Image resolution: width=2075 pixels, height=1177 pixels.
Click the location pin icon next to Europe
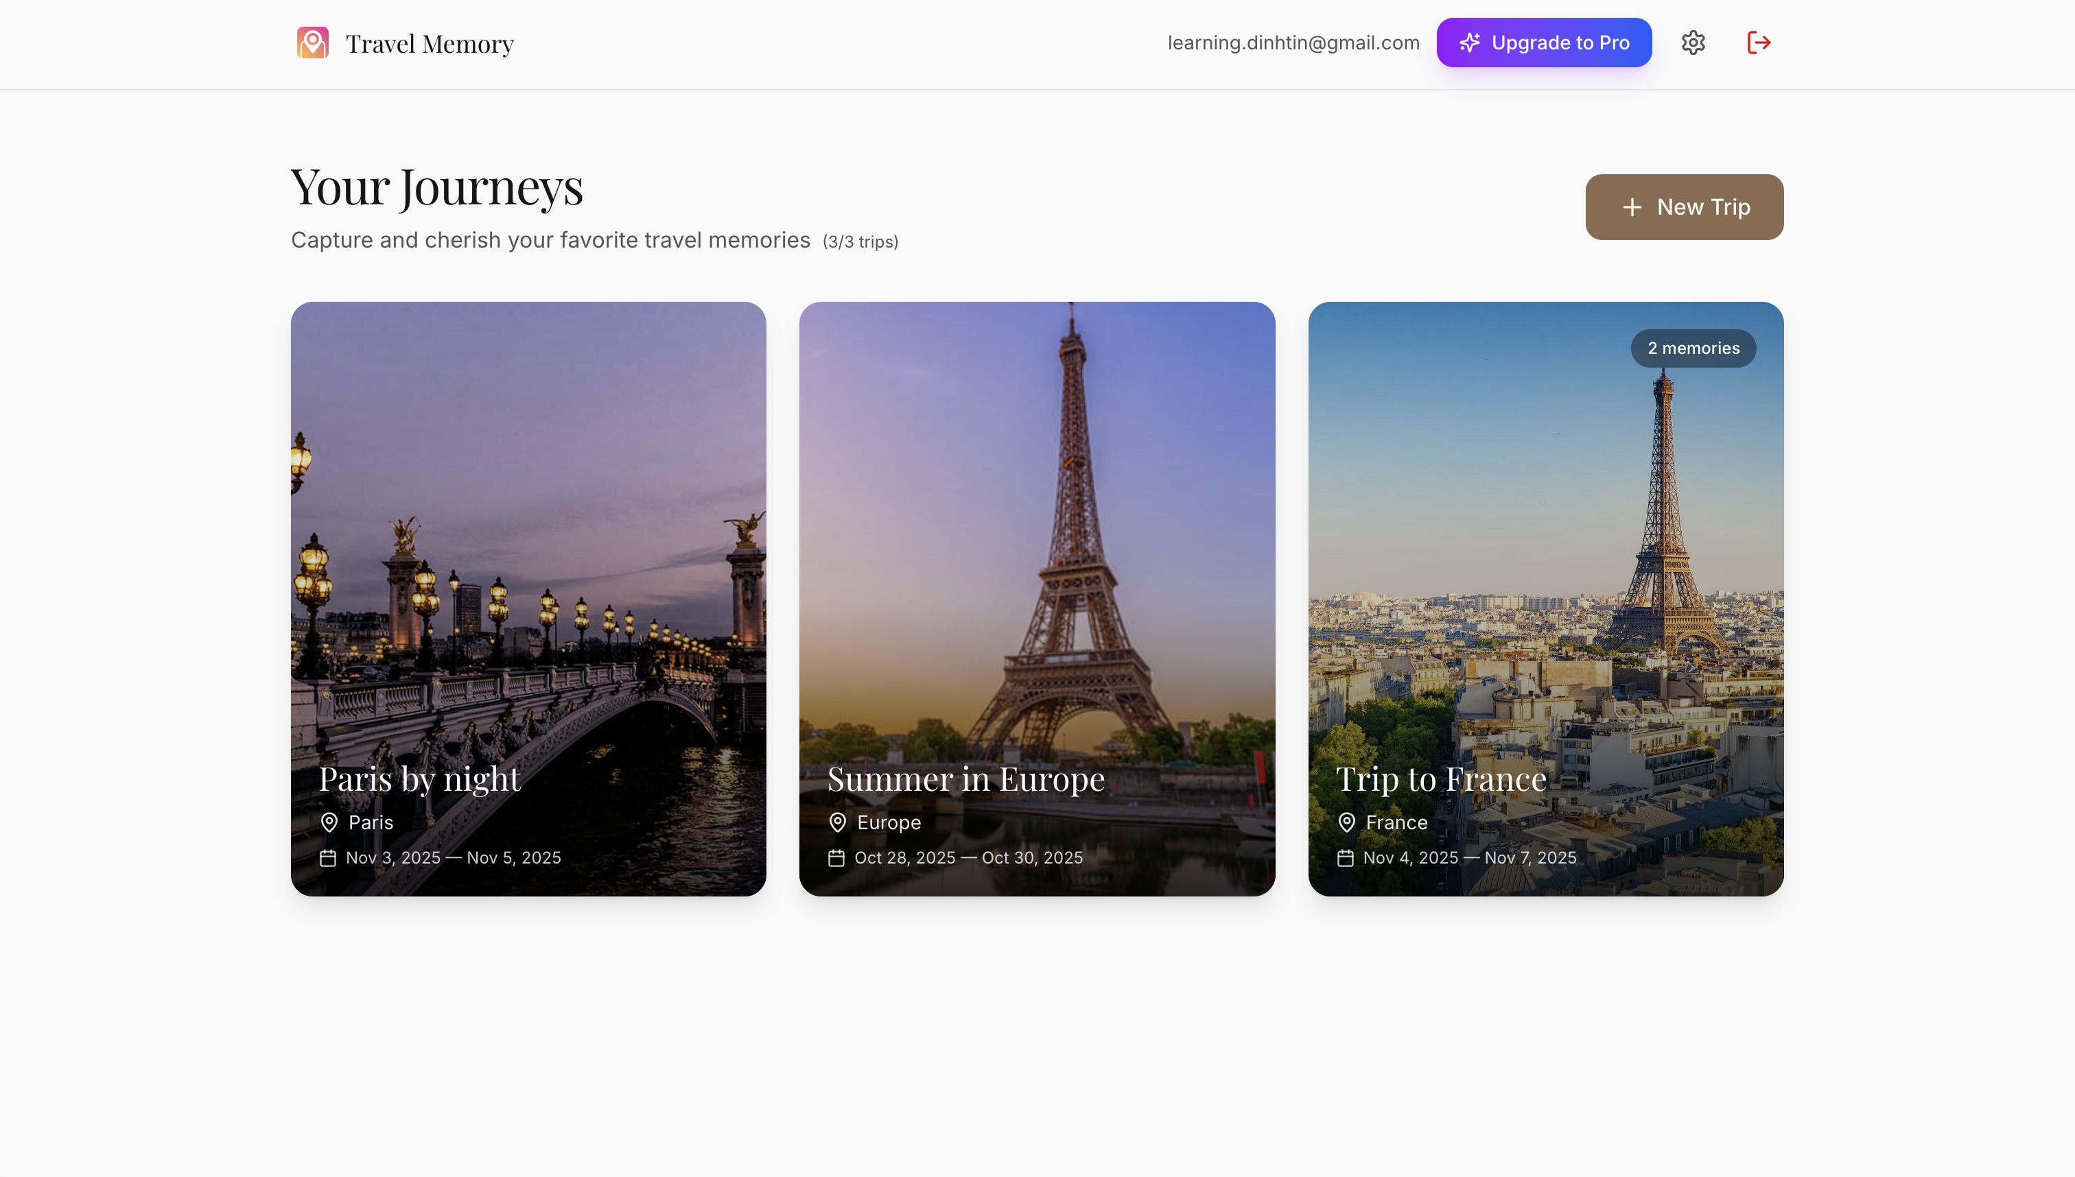tap(838, 822)
